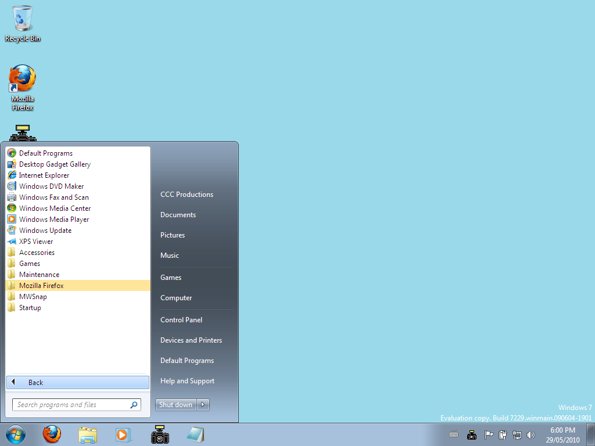Open the Music library
Screen dimensions: 595x446
tap(169, 256)
